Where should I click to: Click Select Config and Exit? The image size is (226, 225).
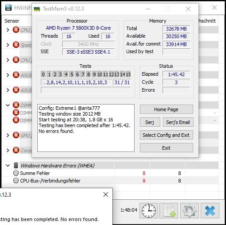coord(167,135)
